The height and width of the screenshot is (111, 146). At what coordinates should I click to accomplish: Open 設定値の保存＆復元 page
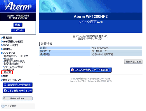[14, 61]
